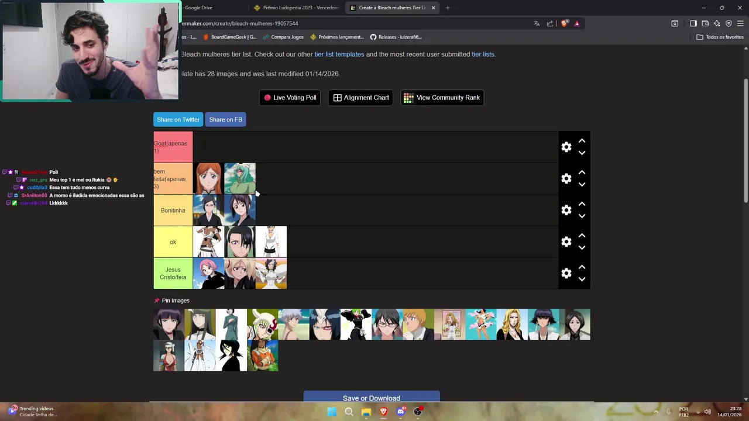Select pink-haired character in Jesus Cristo/feia row
The height and width of the screenshot is (421, 749).
(208, 273)
